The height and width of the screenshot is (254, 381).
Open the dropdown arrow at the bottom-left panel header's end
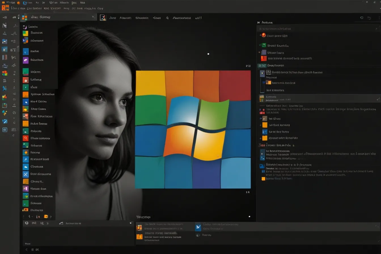[131, 223]
